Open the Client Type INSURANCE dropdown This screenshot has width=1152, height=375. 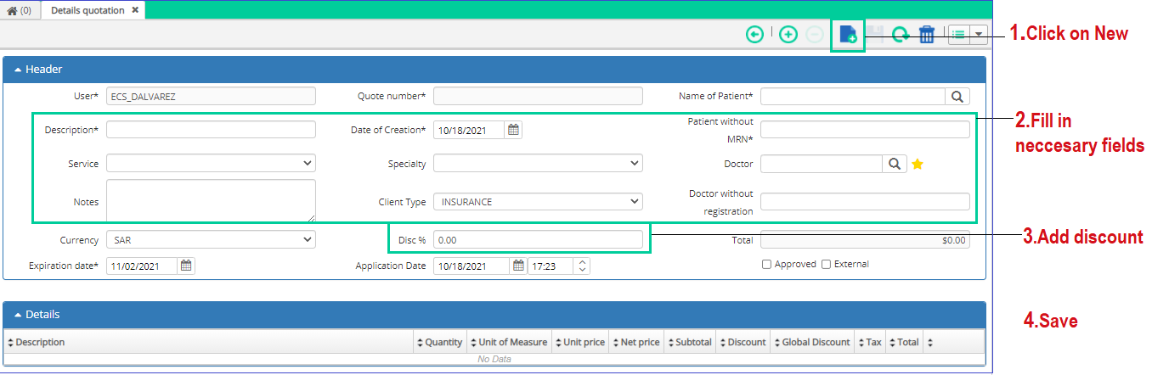tap(538, 202)
